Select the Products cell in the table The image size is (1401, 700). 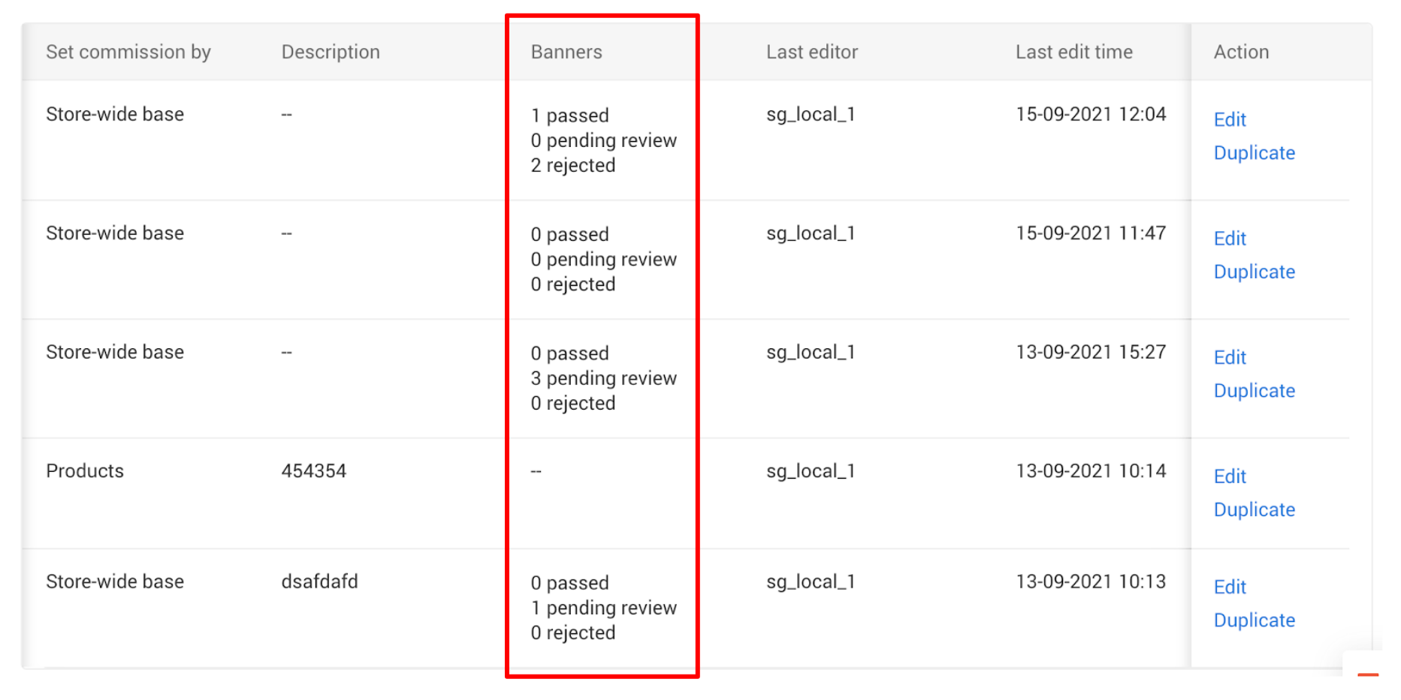coord(85,471)
